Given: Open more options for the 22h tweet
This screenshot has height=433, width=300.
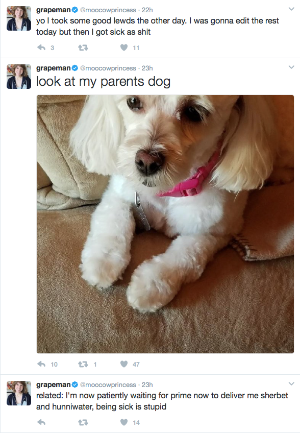Looking at the screenshot, I should [x=291, y=9].
